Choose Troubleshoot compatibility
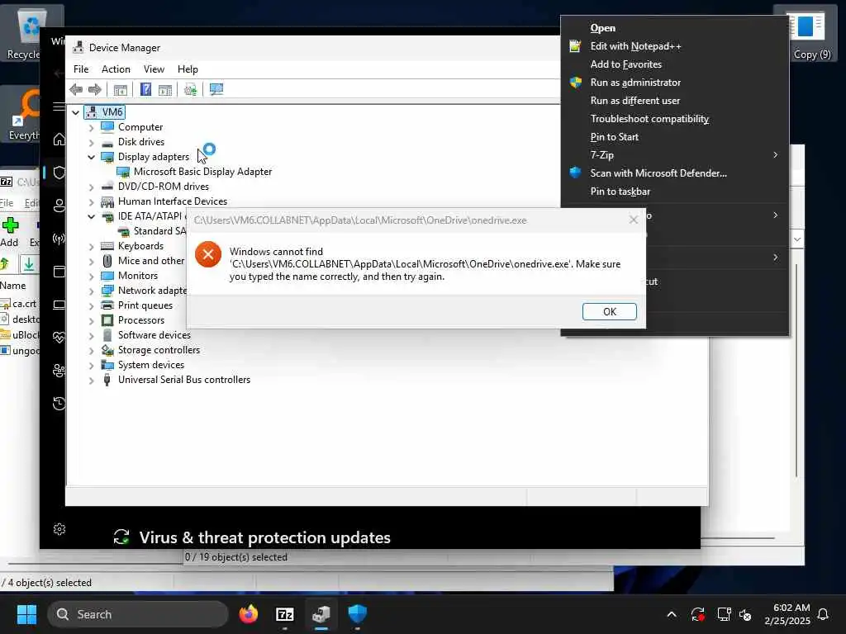Image resolution: width=846 pixels, height=634 pixels. (674, 119)
